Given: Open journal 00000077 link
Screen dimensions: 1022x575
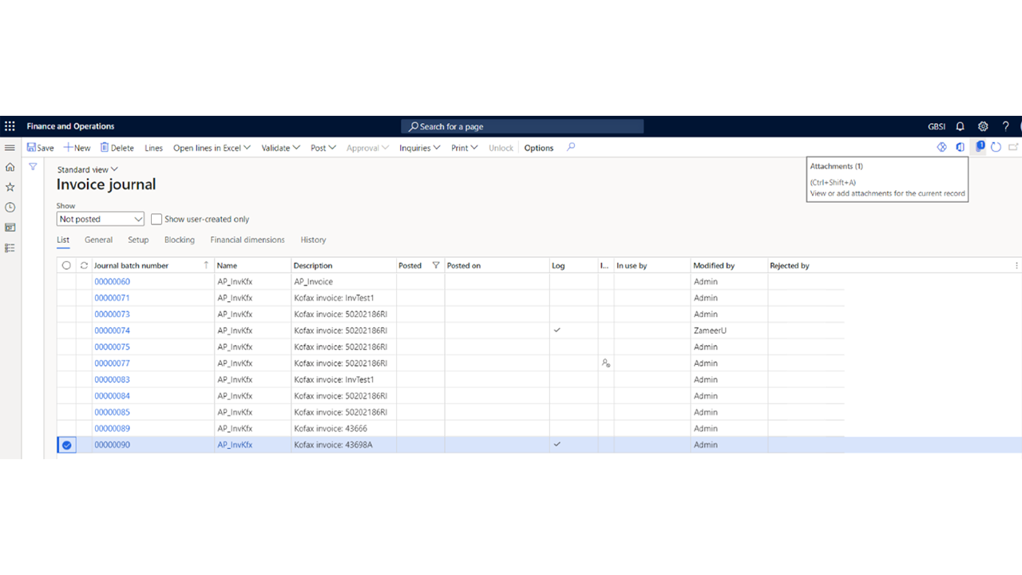Looking at the screenshot, I should coord(112,363).
